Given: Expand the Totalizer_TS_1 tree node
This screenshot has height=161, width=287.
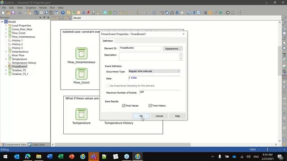Looking at the screenshot, I should coord(6,74).
